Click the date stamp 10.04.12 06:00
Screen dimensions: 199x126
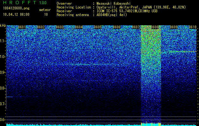[x=16, y=14]
